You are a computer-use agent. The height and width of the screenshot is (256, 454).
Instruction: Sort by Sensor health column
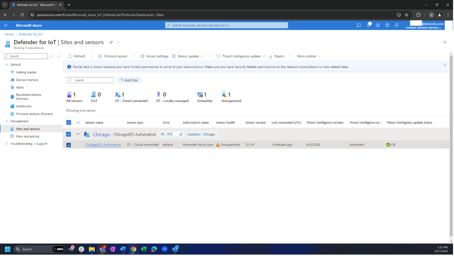click(x=225, y=123)
